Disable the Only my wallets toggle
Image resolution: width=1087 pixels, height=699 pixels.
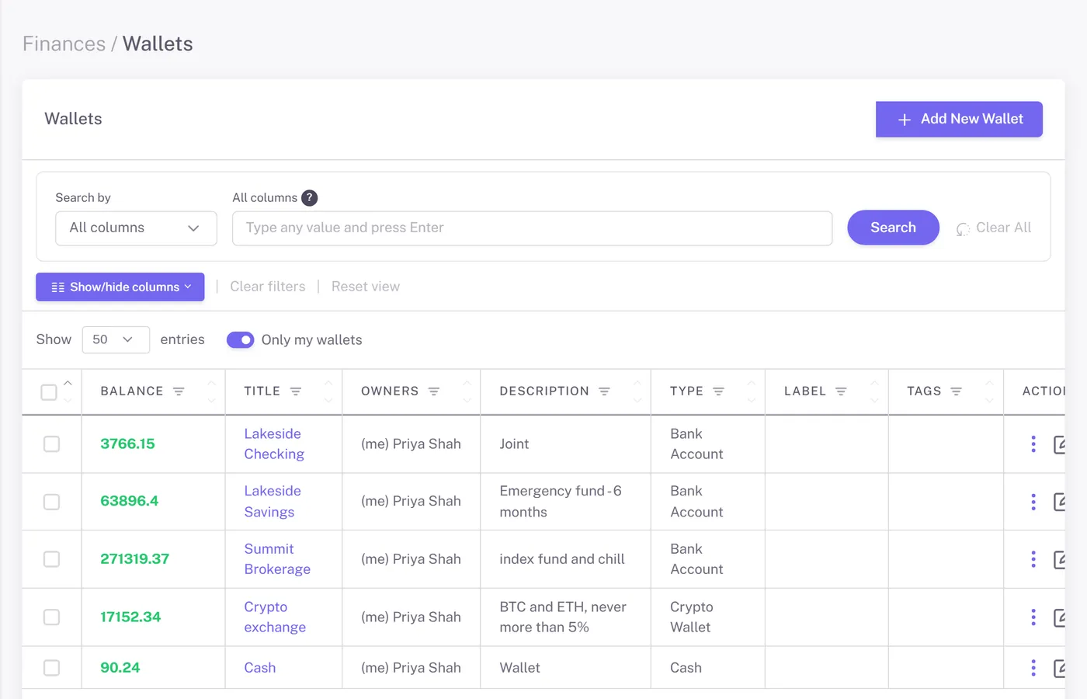240,340
